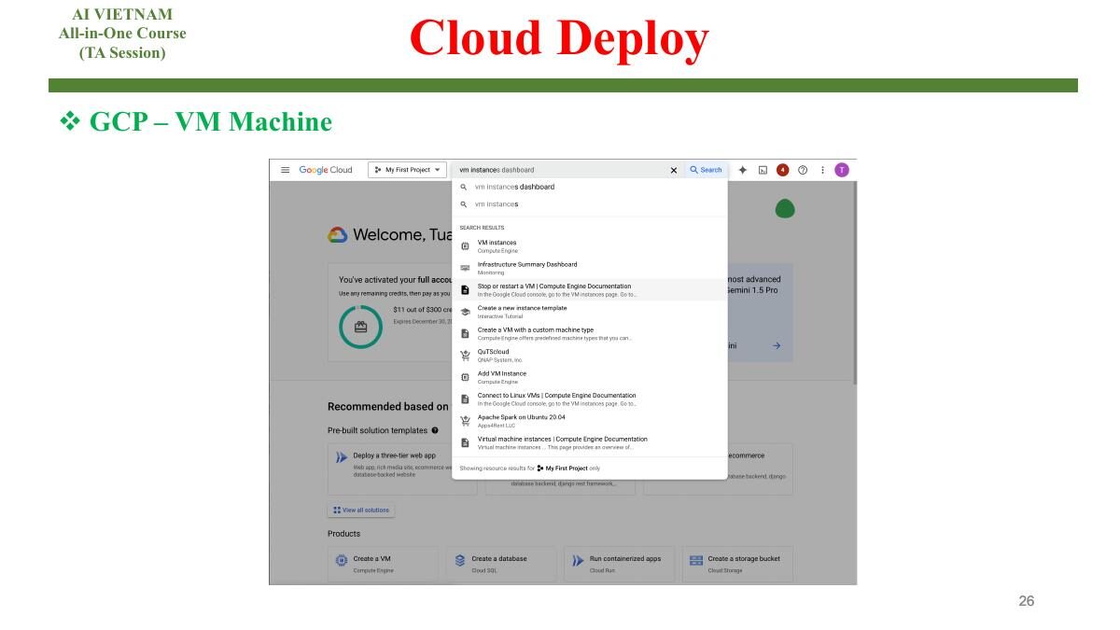1120x630 pixels.
Task: Click the monitor icon beside Infrastructure Summary Dashboard
Action: (x=465, y=268)
